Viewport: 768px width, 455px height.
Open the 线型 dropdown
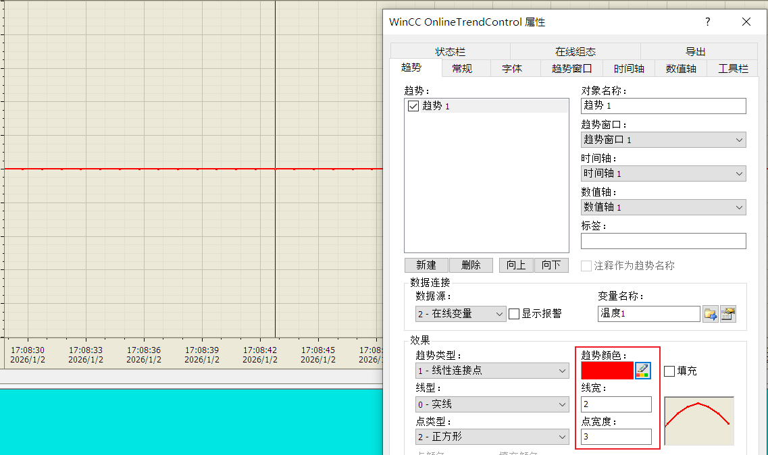[492, 404]
